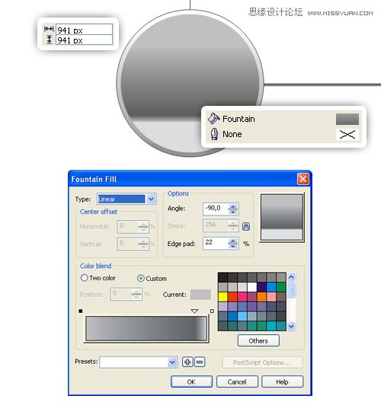381x412 pixels.
Task: Click OK to apply the fountain fill
Action: tap(191, 382)
